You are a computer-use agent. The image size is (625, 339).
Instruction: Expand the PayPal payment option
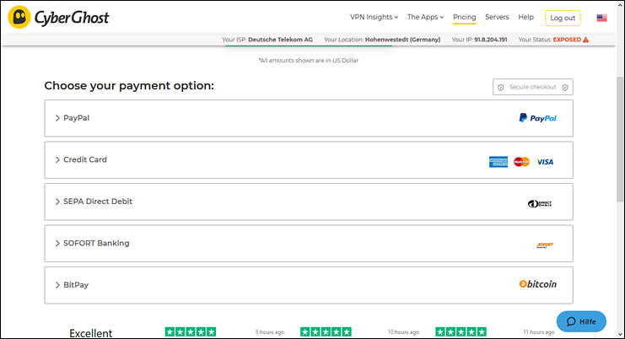(309, 118)
